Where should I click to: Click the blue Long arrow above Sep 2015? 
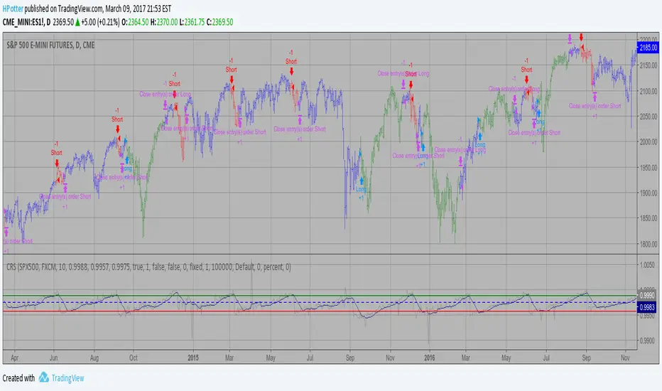tap(362, 181)
